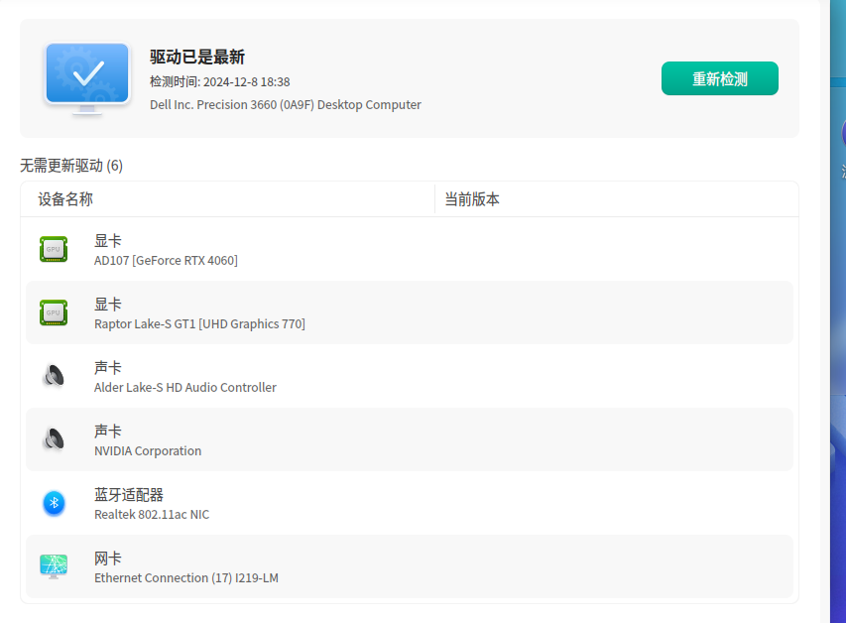Select the NVIDIA Corporation device text

[x=148, y=450]
